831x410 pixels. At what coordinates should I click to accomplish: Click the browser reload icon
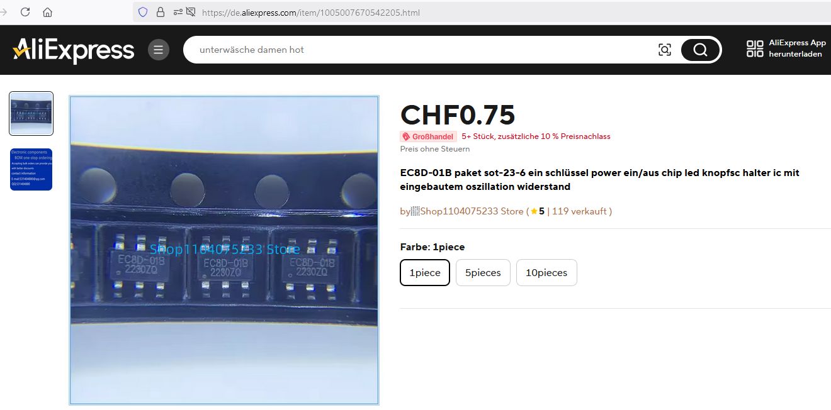tap(25, 12)
